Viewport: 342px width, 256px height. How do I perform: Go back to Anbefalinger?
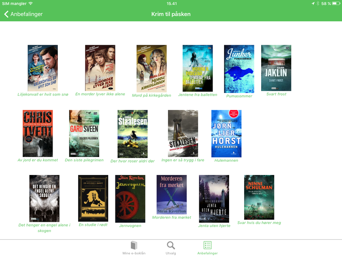click(x=24, y=14)
